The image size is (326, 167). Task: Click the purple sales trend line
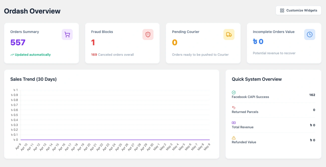click(x=115, y=140)
